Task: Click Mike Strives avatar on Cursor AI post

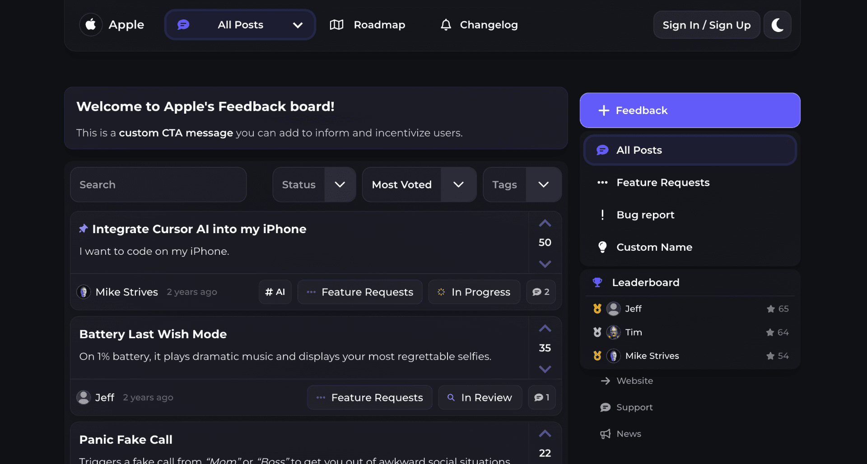Action: point(84,292)
